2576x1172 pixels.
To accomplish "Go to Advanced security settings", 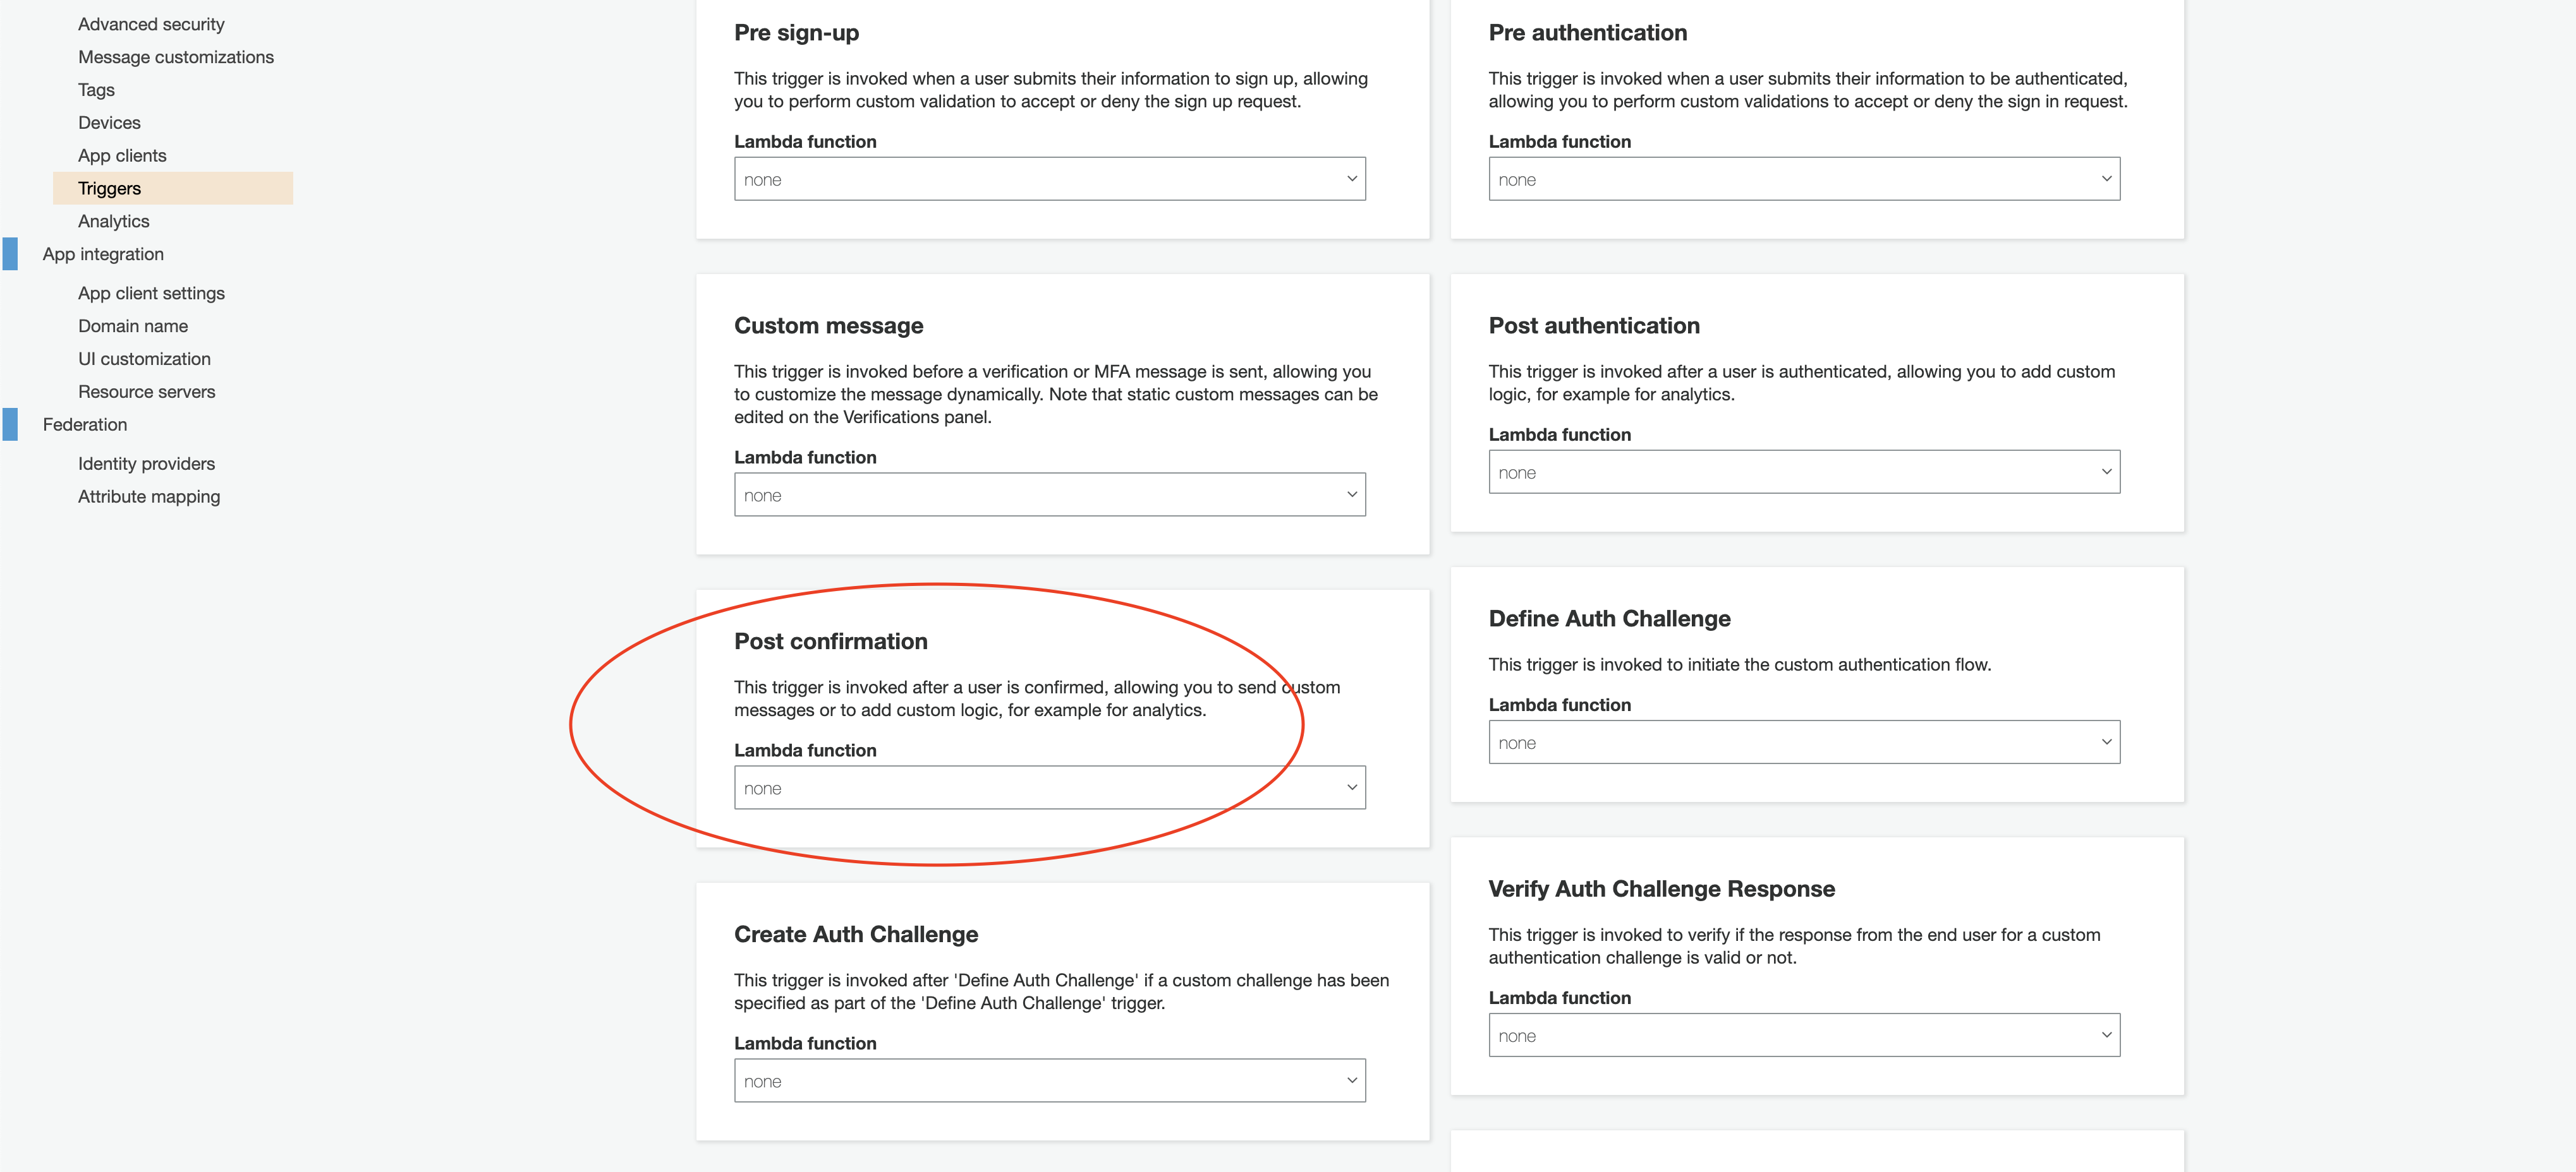I will (x=151, y=24).
